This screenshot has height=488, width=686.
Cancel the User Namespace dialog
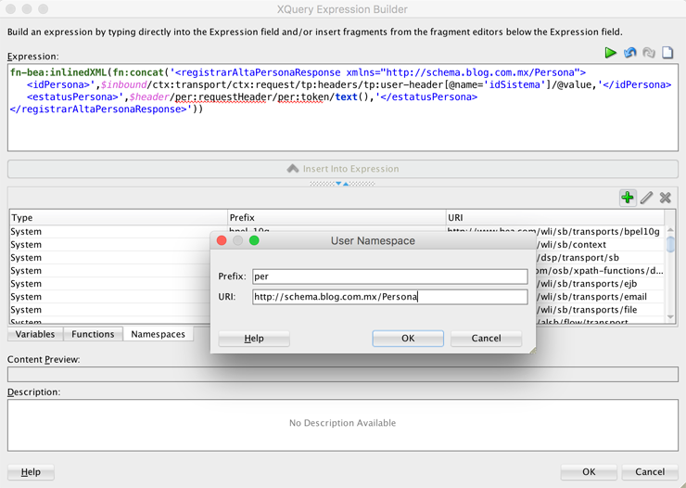(486, 339)
